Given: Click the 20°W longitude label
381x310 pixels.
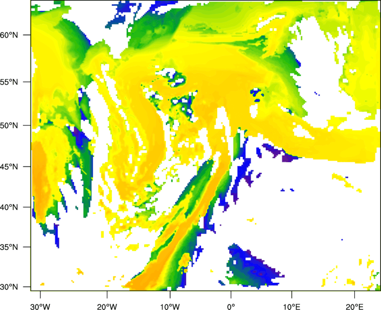Looking at the screenshot, I should click(x=107, y=307).
